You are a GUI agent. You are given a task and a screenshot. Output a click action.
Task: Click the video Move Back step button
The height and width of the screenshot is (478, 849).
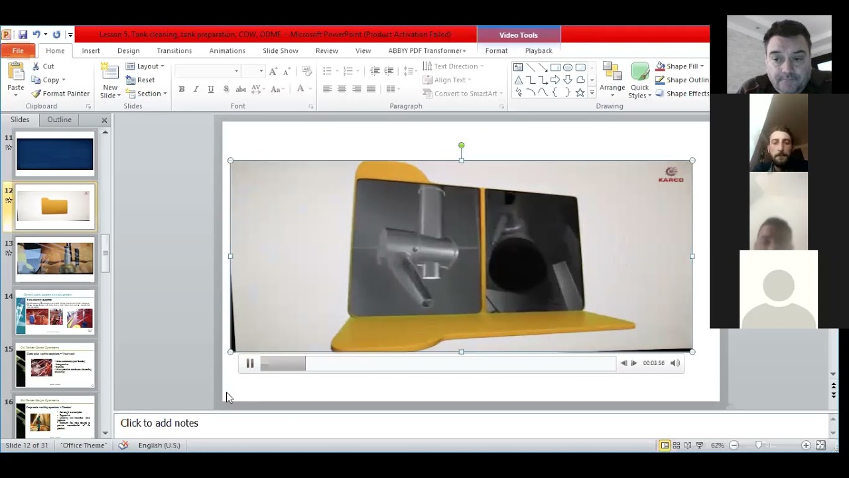pyautogui.click(x=623, y=363)
